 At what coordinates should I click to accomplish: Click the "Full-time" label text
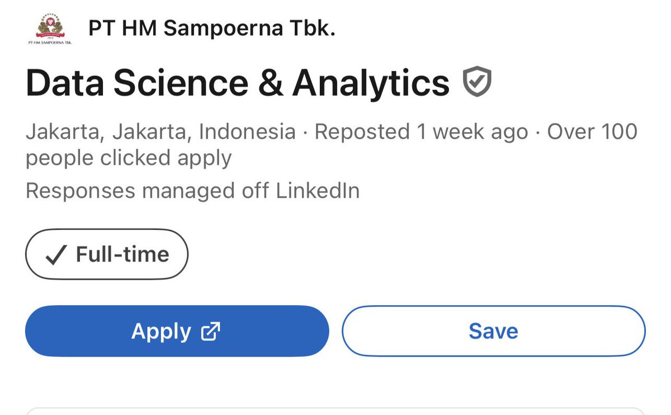point(122,254)
